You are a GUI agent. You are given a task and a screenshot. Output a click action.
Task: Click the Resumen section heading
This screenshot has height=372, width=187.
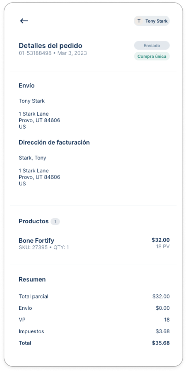(x=32, y=279)
